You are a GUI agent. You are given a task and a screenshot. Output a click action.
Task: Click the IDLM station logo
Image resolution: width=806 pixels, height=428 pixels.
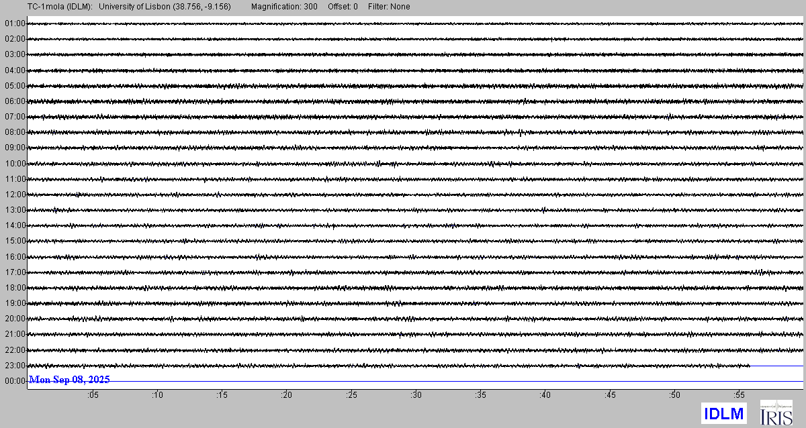tap(724, 414)
